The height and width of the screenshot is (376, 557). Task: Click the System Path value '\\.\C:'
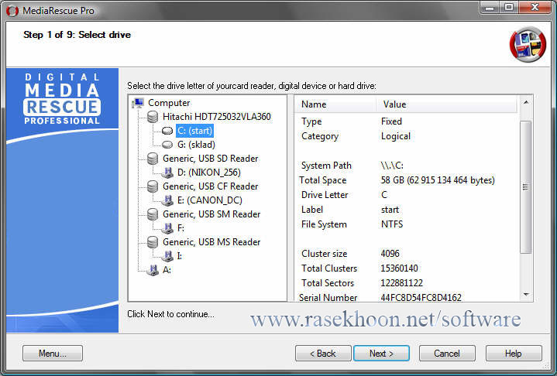[392, 166]
